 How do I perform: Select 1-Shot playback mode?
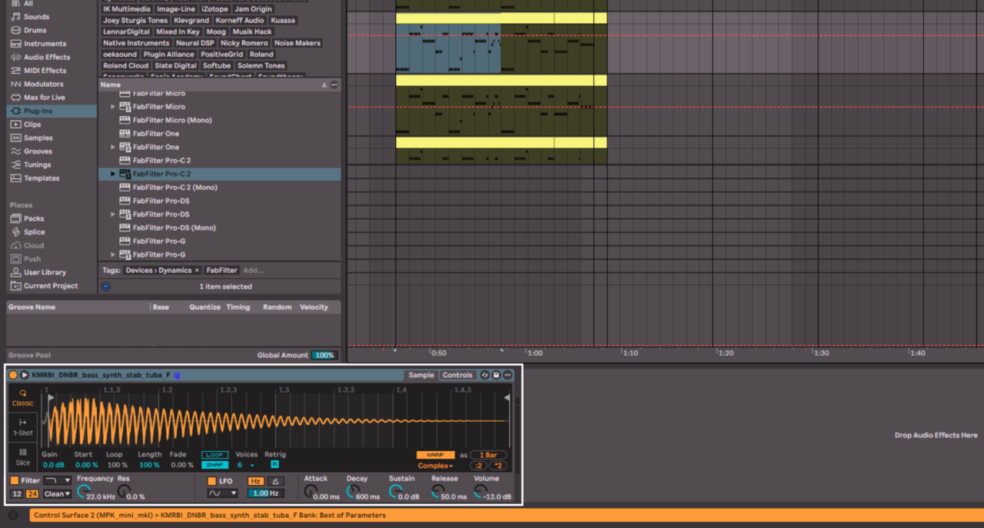coord(23,427)
